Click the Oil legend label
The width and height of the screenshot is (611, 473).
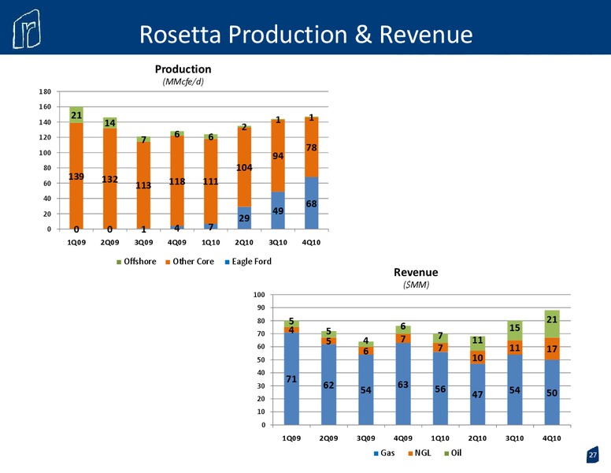pyautogui.click(x=457, y=453)
